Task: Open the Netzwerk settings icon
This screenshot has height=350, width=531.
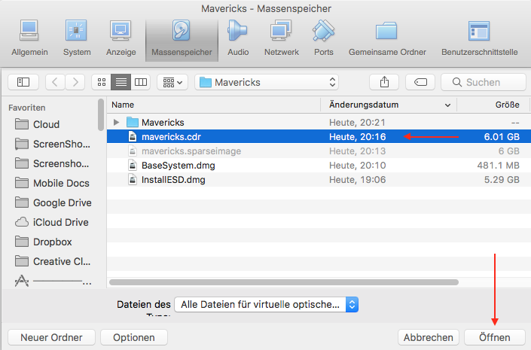Action: click(x=282, y=38)
